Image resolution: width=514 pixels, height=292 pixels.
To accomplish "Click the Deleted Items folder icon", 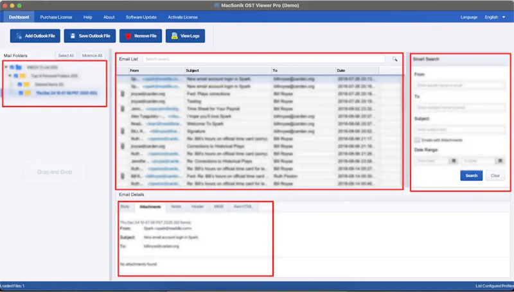I will coord(26,85).
